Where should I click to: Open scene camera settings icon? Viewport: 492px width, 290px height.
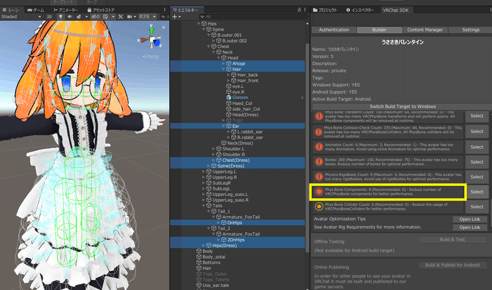click(x=129, y=17)
